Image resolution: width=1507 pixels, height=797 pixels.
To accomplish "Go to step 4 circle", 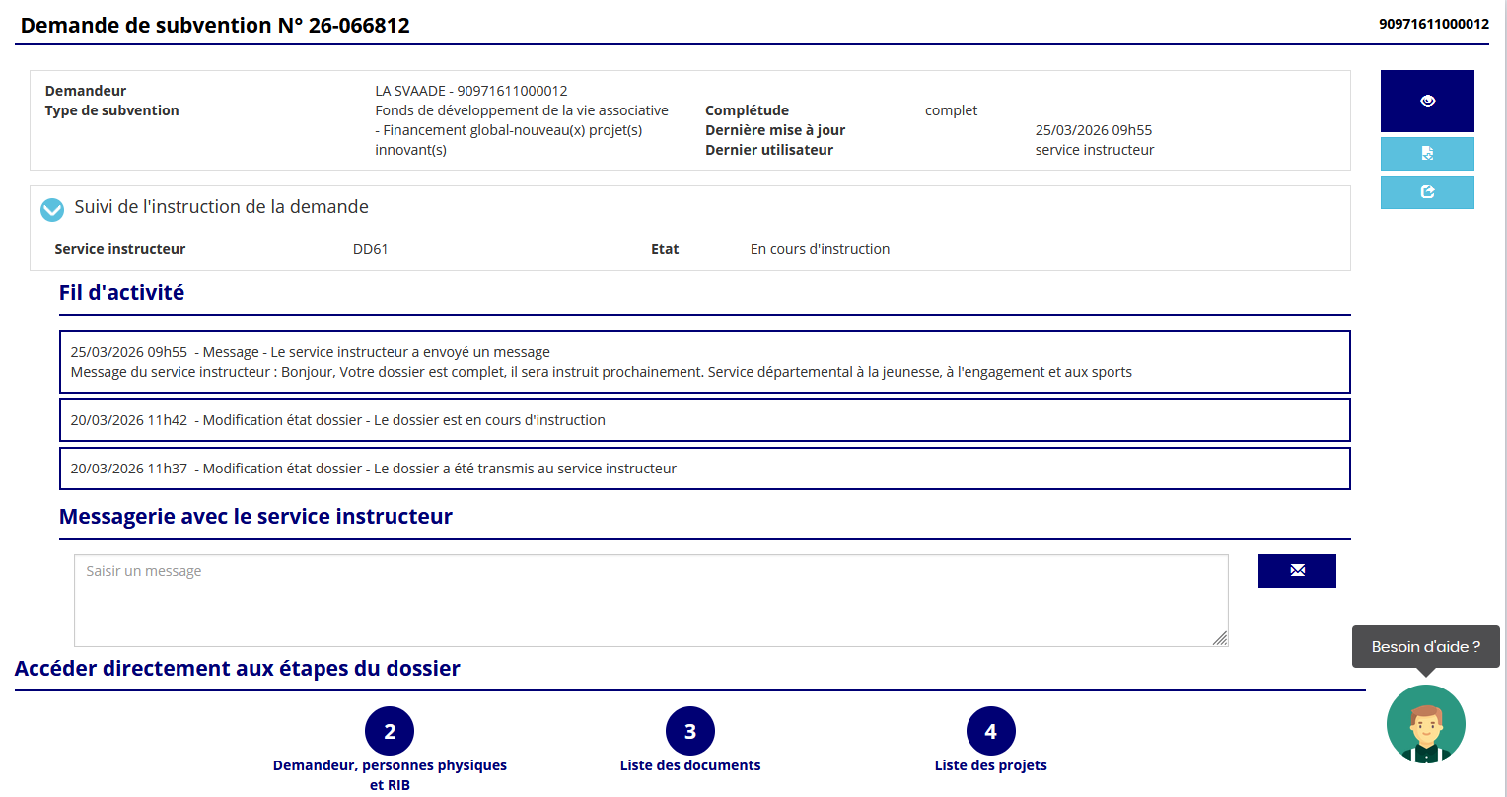I will 991,731.
